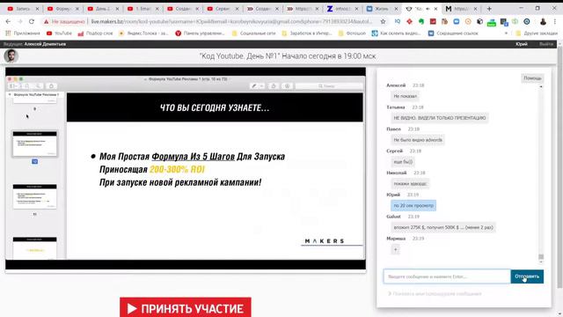The height and width of the screenshot is (317, 563).
Task: Click the host avatar photo
Action: (11, 56)
